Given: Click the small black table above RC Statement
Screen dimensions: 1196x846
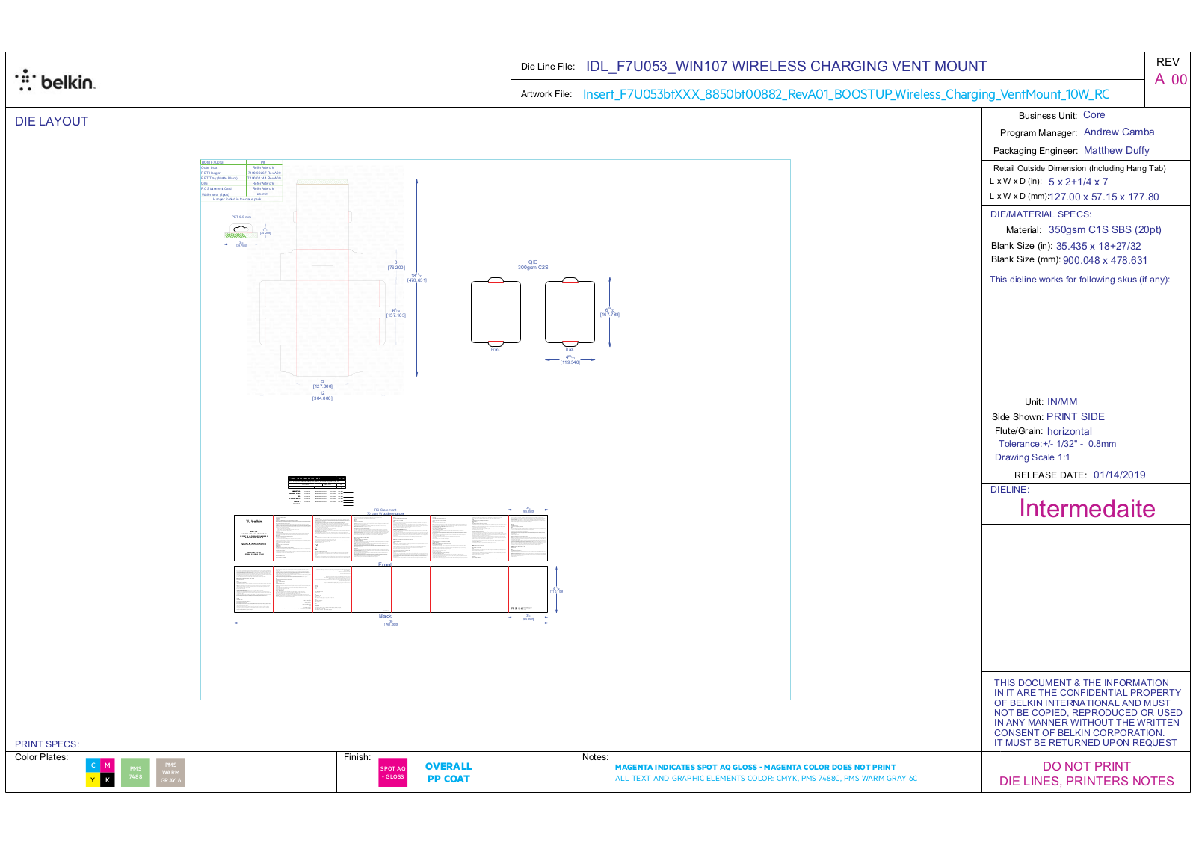Looking at the screenshot, I should (x=317, y=481).
